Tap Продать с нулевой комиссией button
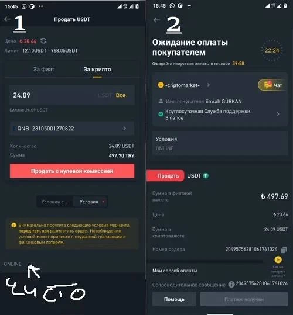Viewport: 293px width, 315px height. coord(72,171)
